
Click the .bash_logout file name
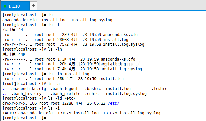(64, 89)
